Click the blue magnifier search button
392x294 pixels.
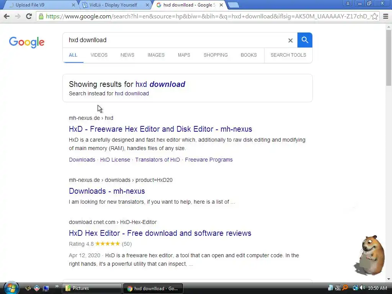pyautogui.click(x=305, y=40)
